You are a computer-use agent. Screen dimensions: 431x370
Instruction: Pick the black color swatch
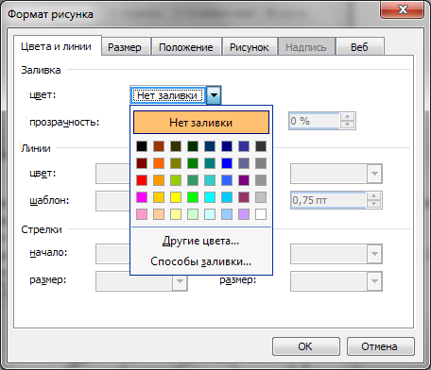[x=142, y=146]
